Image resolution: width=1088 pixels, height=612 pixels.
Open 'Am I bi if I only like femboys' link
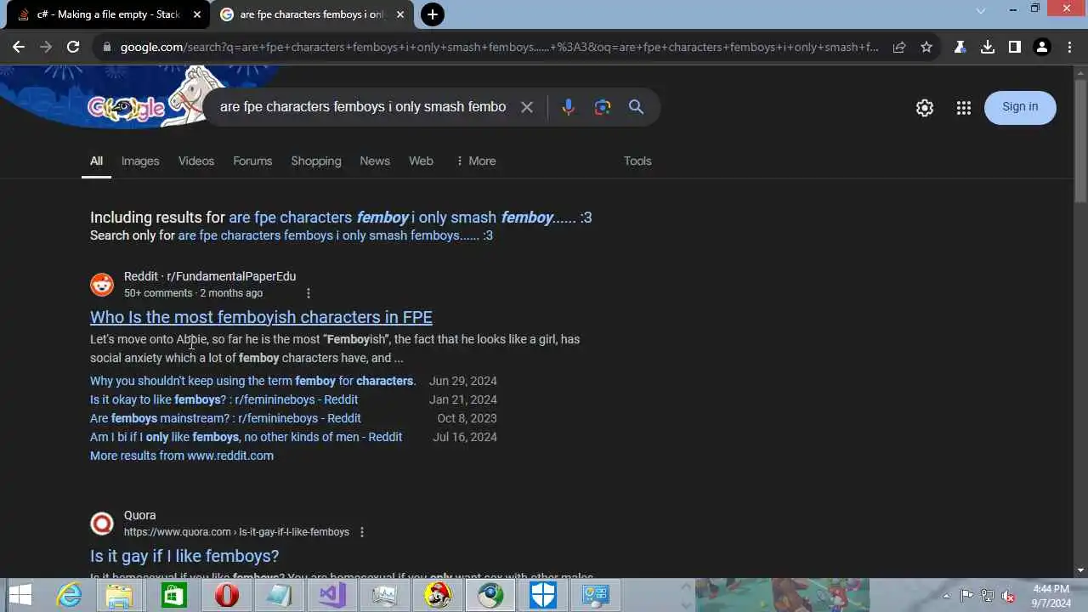coord(246,437)
